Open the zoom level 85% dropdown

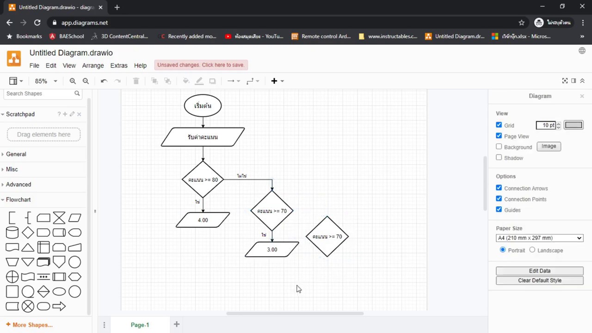pyautogui.click(x=46, y=81)
